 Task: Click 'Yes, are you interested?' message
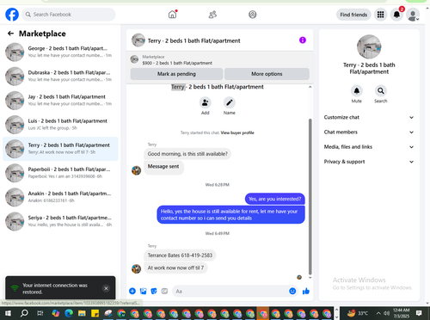pos(275,199)
